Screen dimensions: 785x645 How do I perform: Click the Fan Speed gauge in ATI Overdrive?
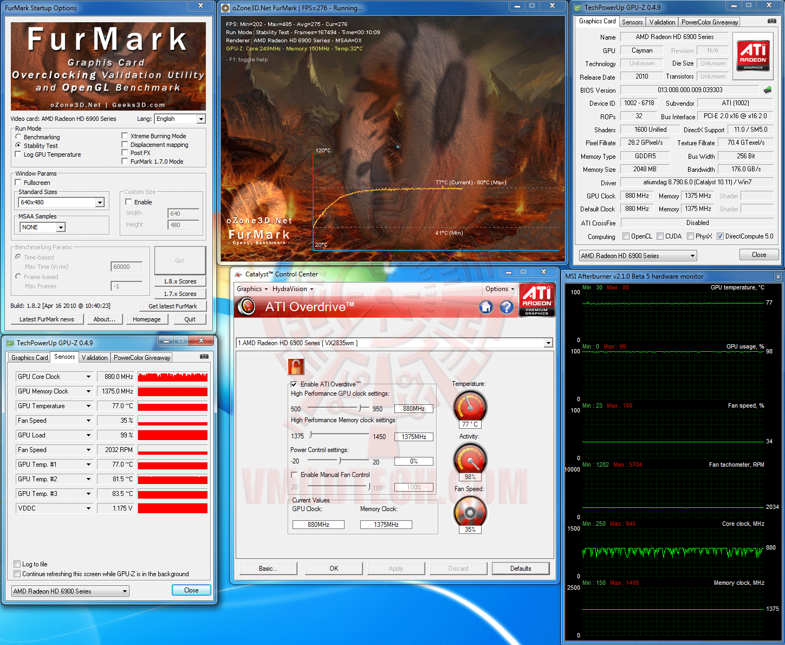click(470, 512)
